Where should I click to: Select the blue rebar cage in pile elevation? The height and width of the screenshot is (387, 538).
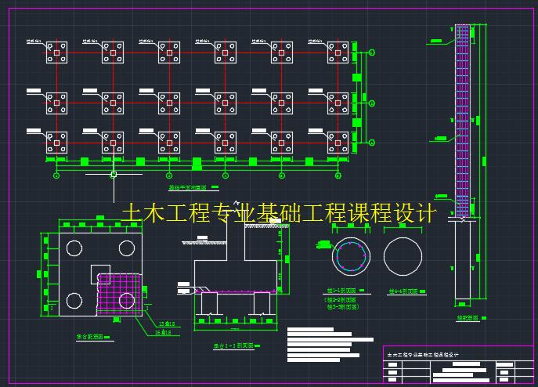[x=462, y=118]
